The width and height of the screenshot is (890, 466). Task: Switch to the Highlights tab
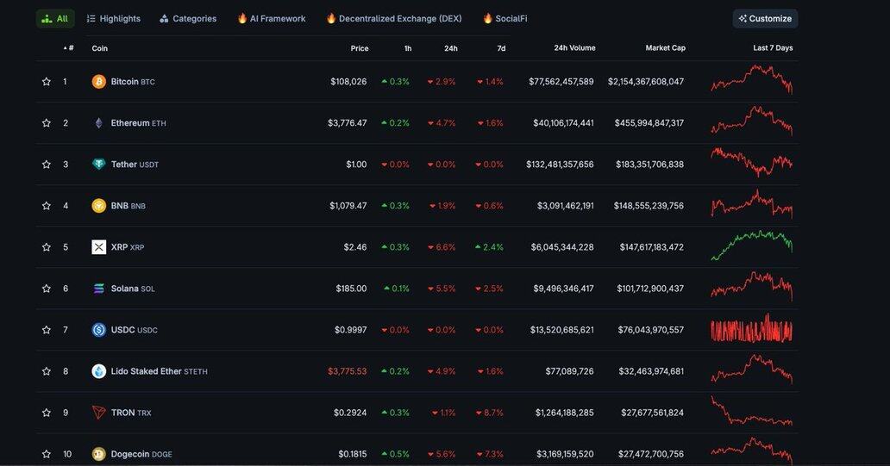coord(113,19)
